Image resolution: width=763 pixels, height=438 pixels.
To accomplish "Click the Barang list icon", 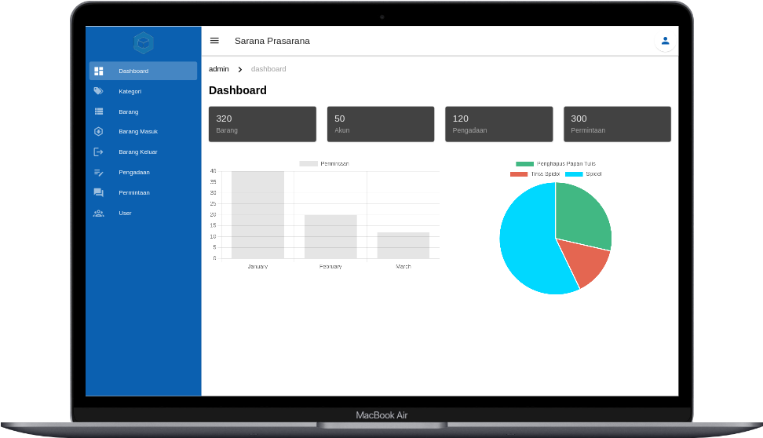I will pyautogui.click(x=98, y=111).
